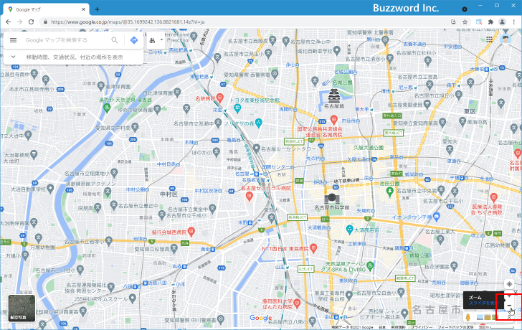
Task: Click the 名古屋セントラル病院 red pin
Action: click(x=249, y=196)
